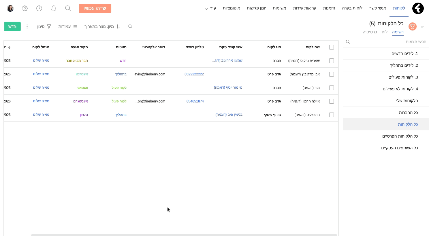Click the green חדש new button
Screen dimensions: 429x236
coord(12,26)
